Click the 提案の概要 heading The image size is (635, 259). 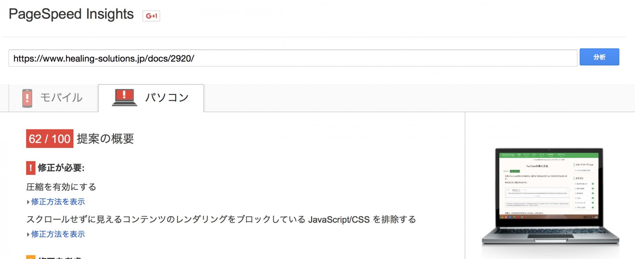click(105, 139)
